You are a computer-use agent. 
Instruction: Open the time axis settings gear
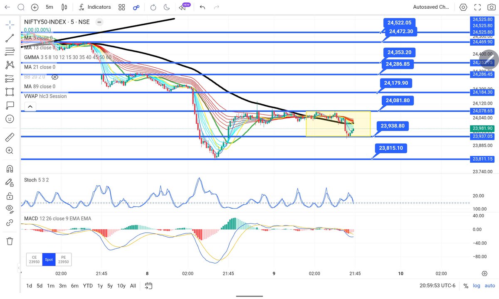484,273
